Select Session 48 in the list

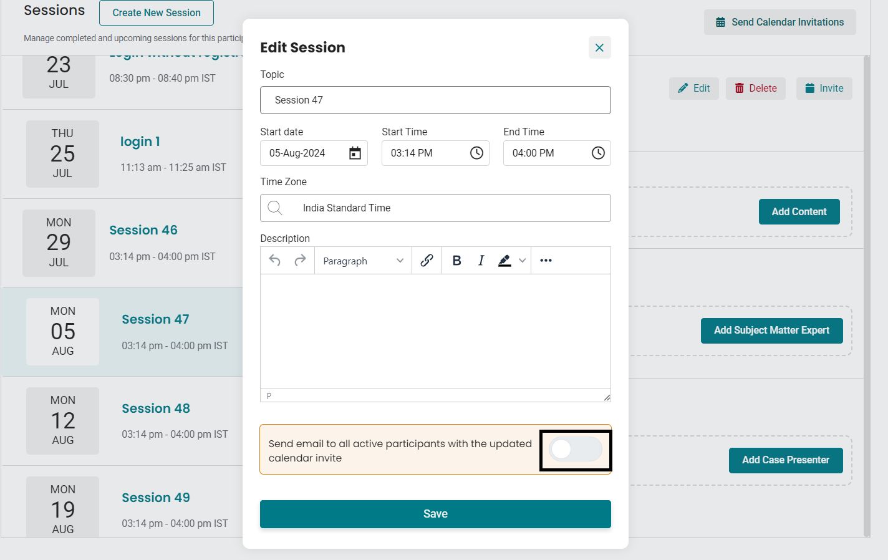(156, 408)
